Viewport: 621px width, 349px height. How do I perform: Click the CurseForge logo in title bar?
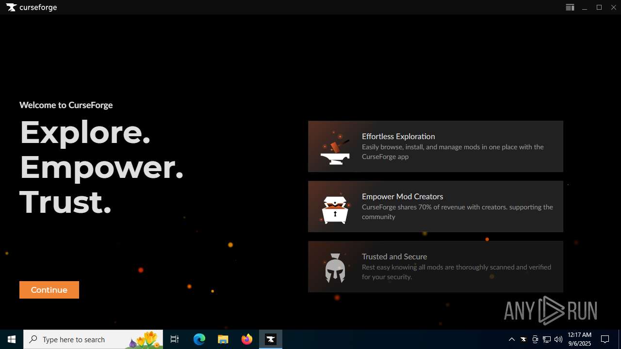[32, 7]
